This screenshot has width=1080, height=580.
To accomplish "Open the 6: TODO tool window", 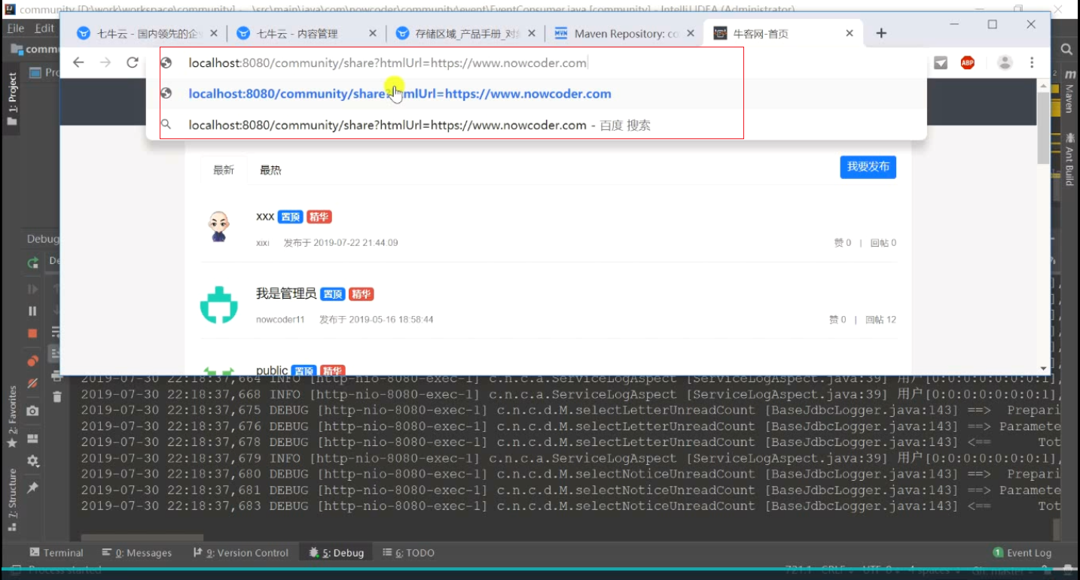I will pos(409,553).
